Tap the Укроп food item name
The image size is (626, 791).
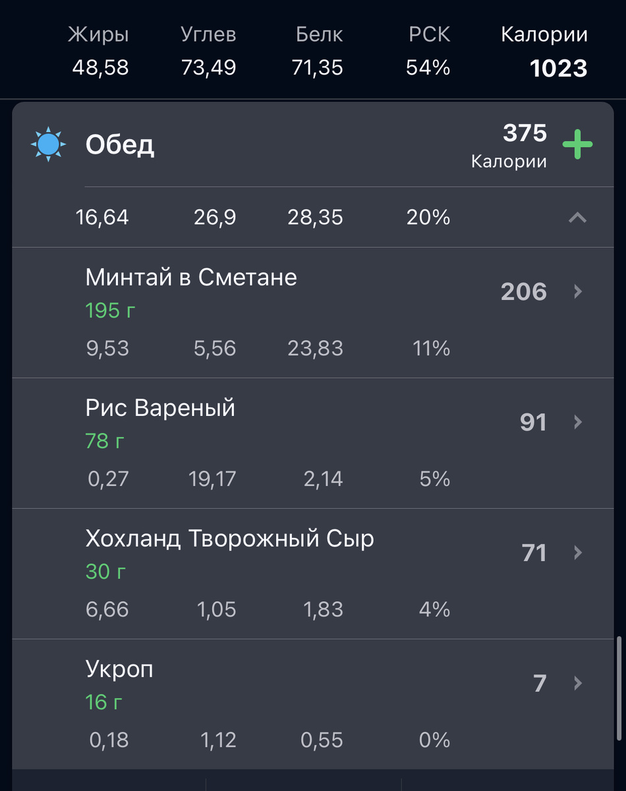point(119,670)
